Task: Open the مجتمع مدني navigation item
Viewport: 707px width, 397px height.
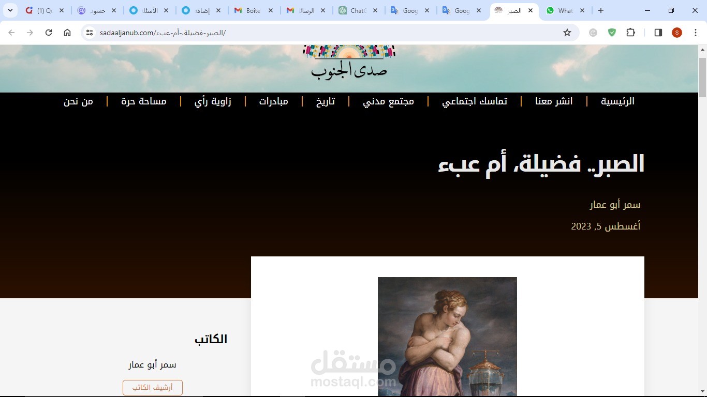Action: (388, 101)
